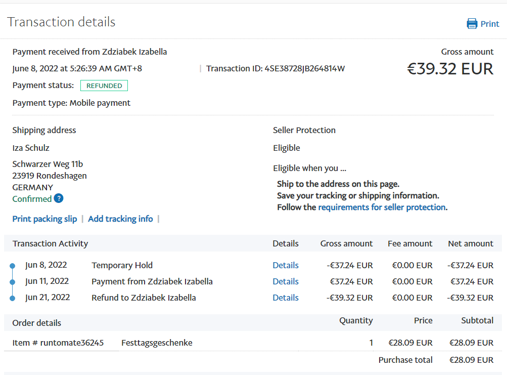Click the REFUNDED payment status badge
This screenshot has height=375, width=507.
pos(104,86)
